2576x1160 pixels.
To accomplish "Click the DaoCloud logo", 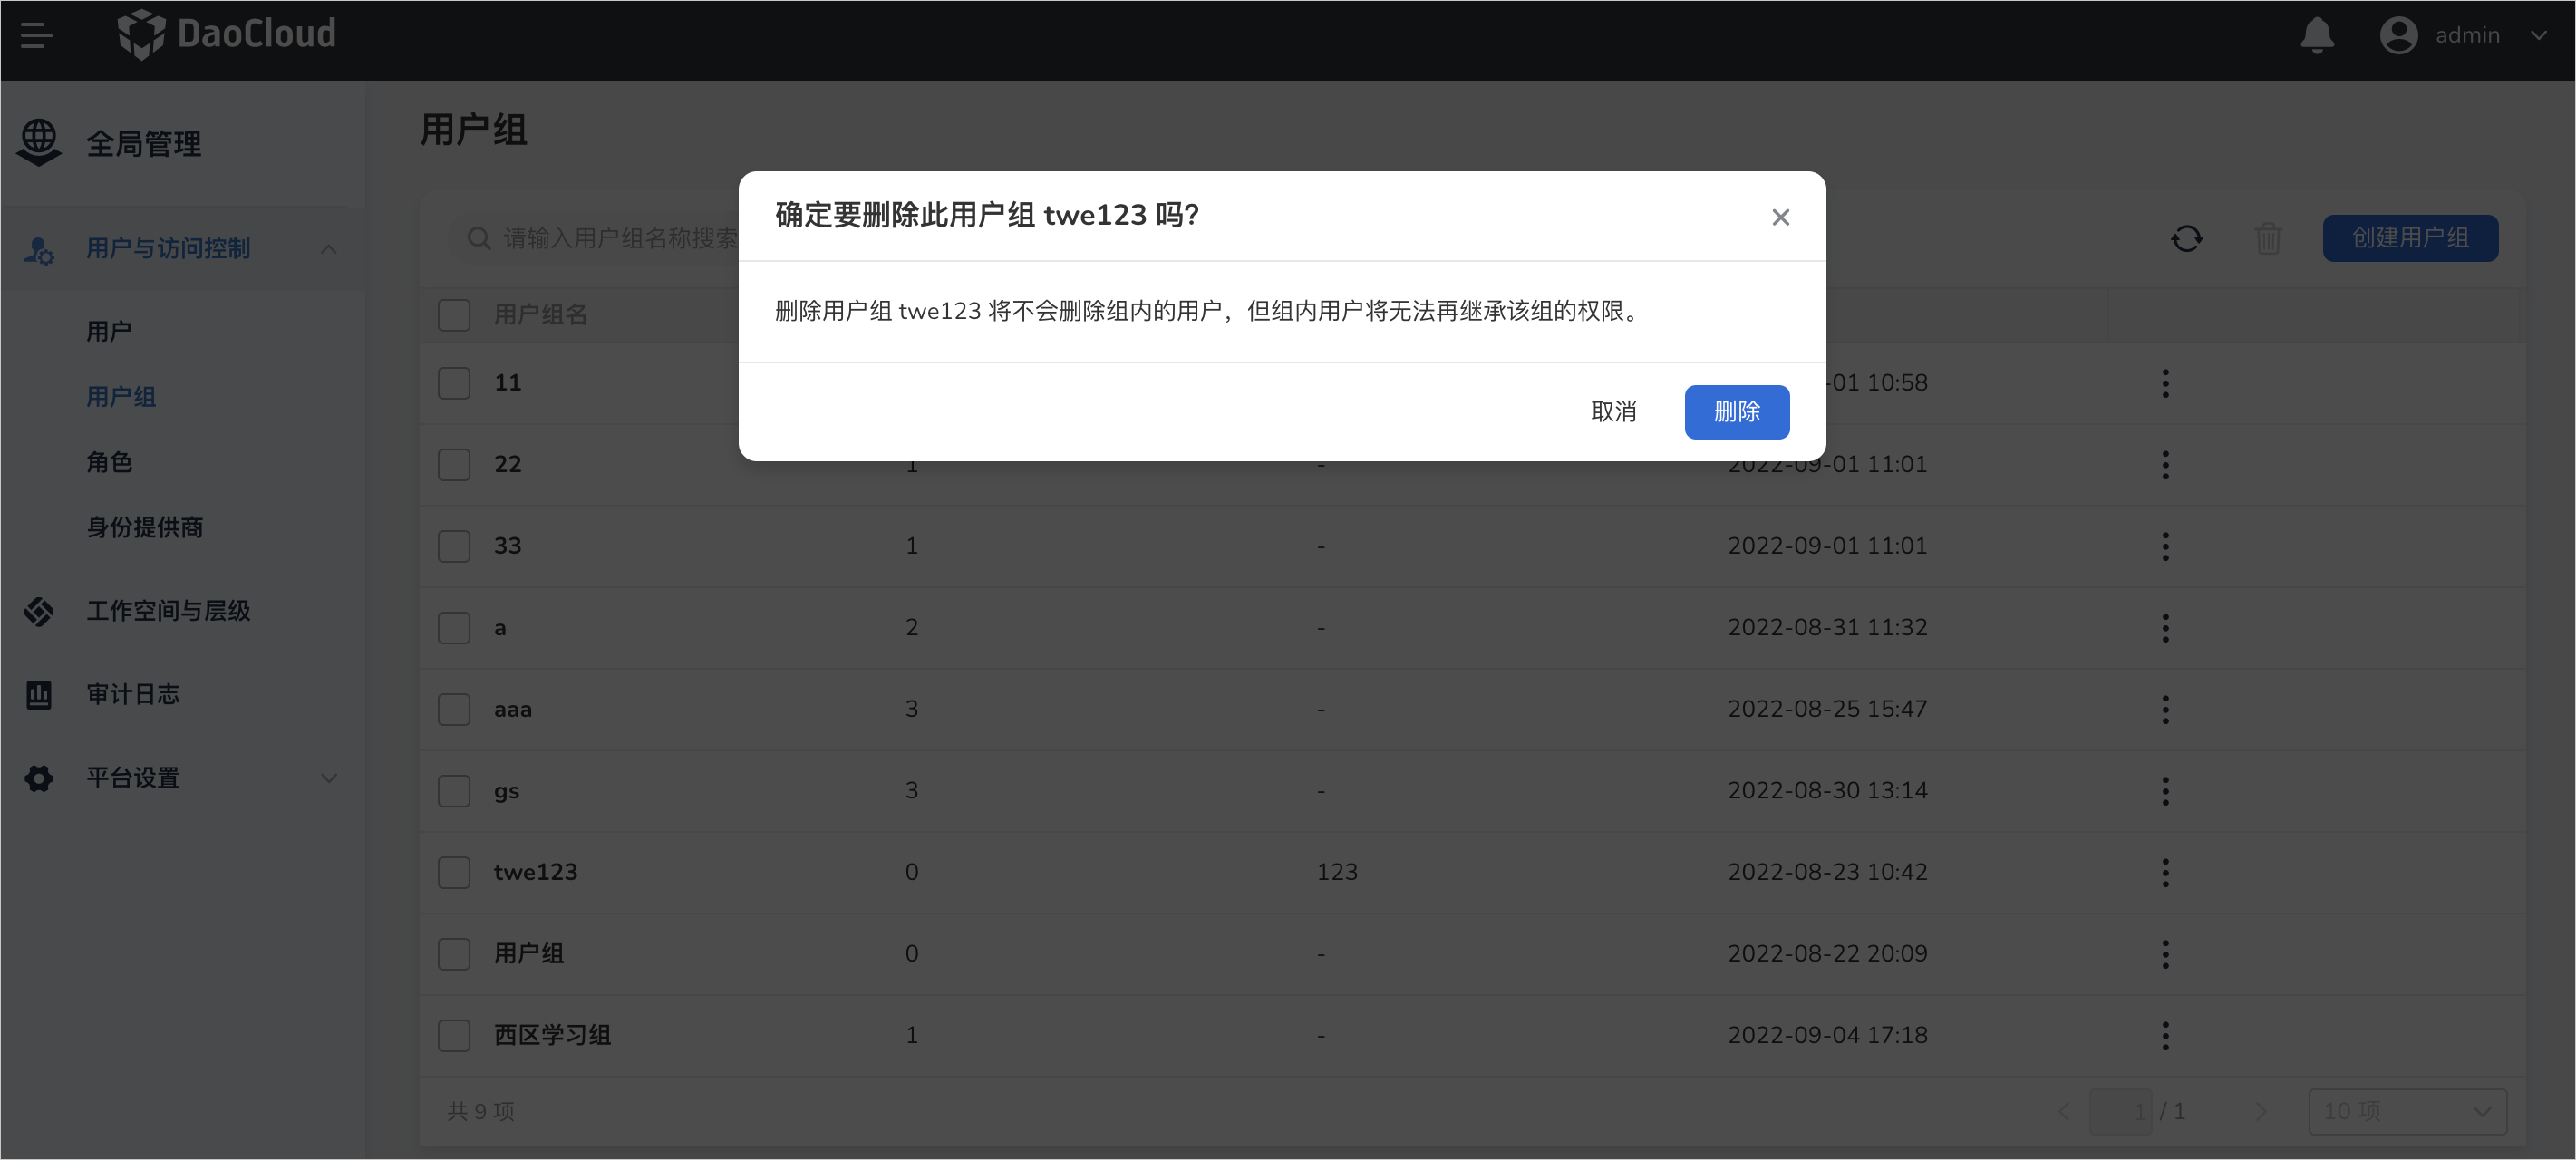I will click(226, 35).
